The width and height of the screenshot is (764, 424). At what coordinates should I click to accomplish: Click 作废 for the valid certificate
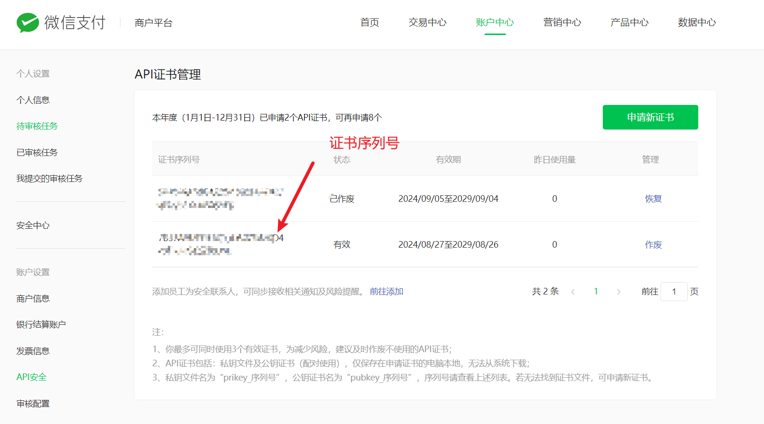point(653,244)
